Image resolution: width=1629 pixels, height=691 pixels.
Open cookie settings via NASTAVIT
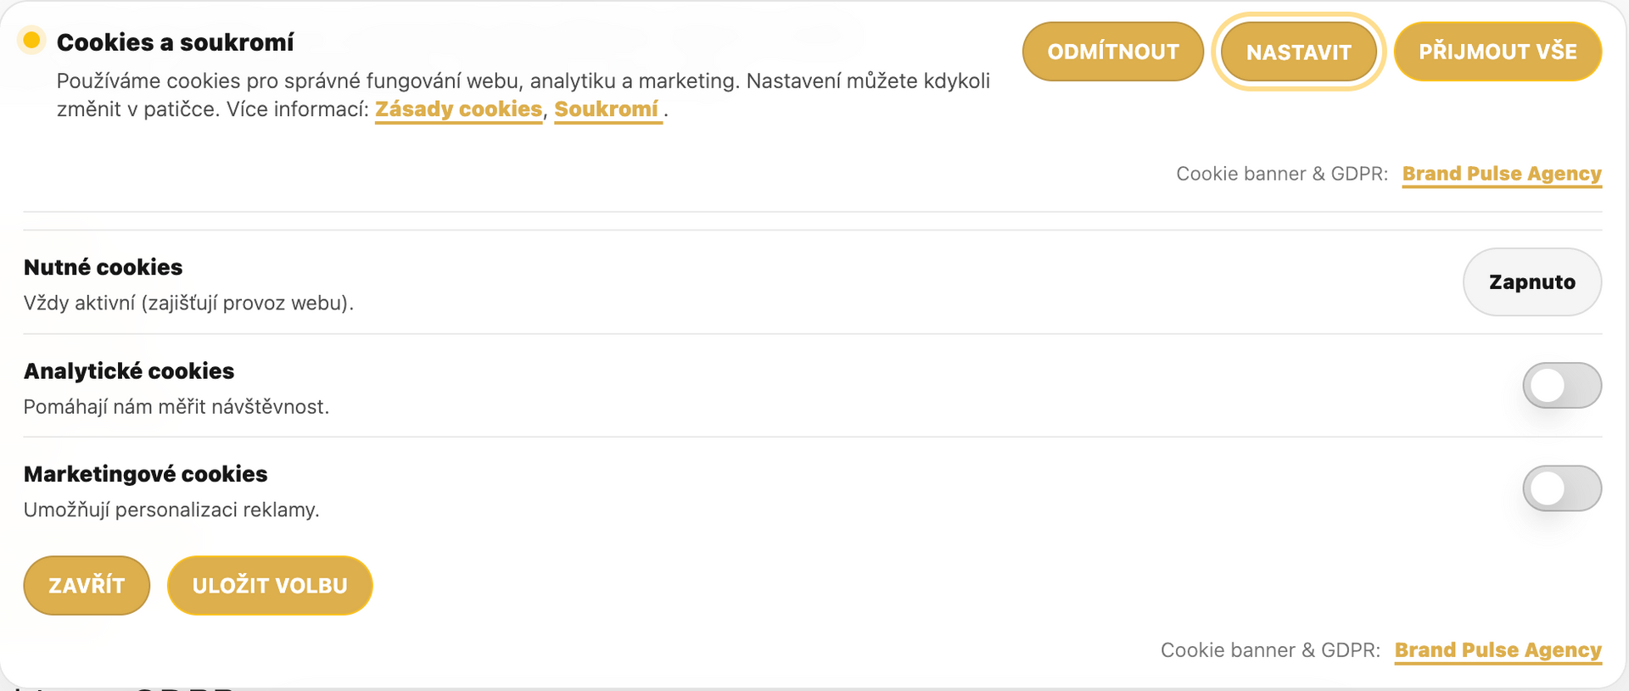coord(1298,53)
